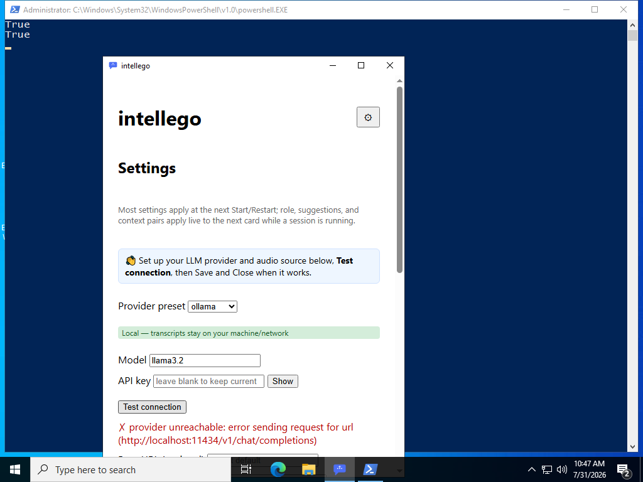
Task: Minimize the PowerShell window
Action: pos(566,9)
